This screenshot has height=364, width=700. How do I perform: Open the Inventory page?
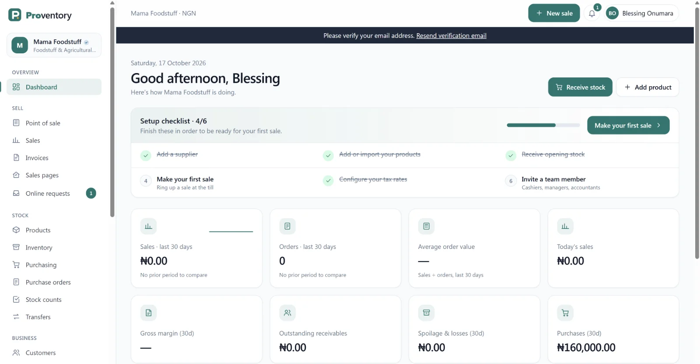coord(54,248)
